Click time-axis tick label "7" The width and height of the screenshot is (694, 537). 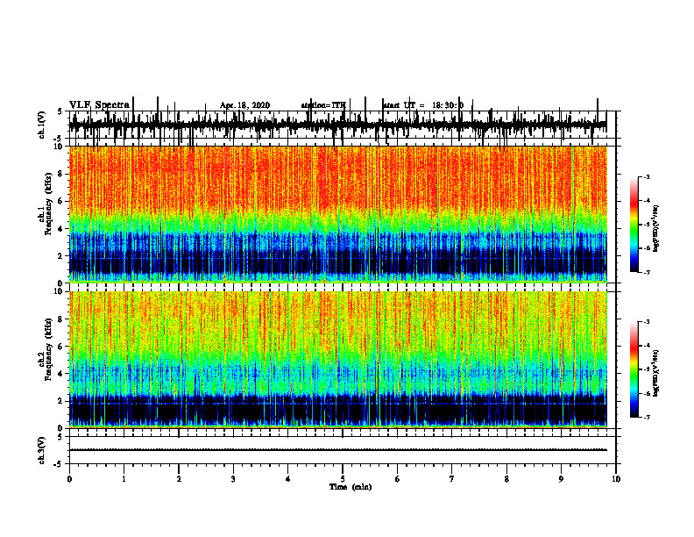[x=452, y=479]
